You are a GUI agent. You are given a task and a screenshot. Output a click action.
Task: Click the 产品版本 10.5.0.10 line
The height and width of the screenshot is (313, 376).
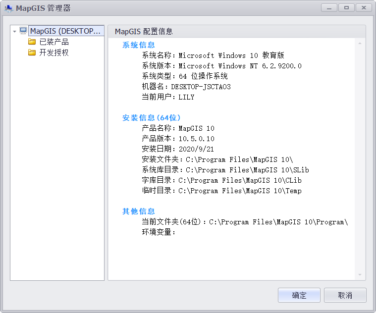pyautogui.click(x=178, y=139)
